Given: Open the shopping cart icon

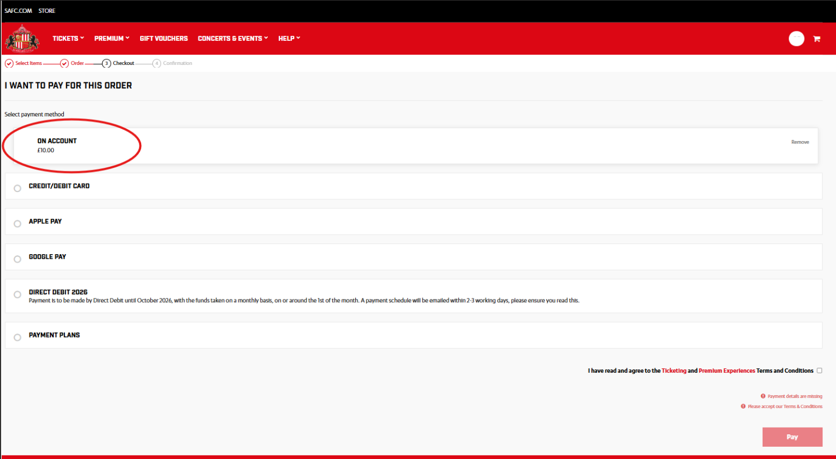Looking at the screenshot, I should [816, 39].
